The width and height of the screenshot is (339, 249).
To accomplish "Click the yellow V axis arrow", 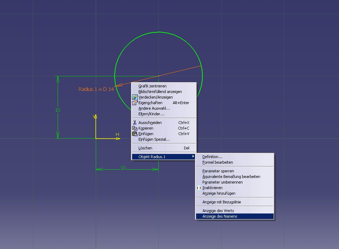I will point(96,117).
